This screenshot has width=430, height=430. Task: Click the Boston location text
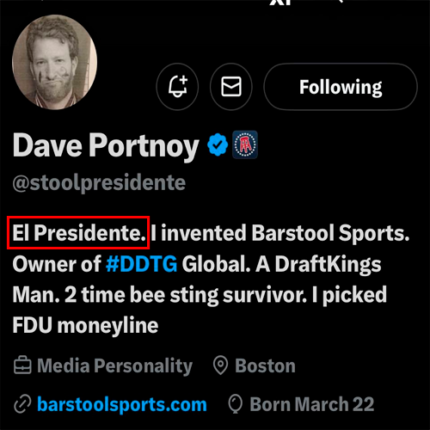(x=265, y=365)
